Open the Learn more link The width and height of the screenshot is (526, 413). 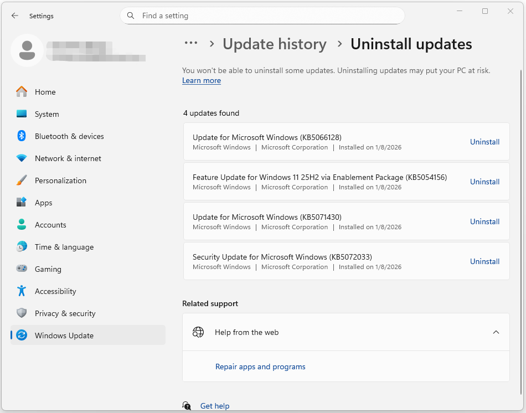coord(202,80)
